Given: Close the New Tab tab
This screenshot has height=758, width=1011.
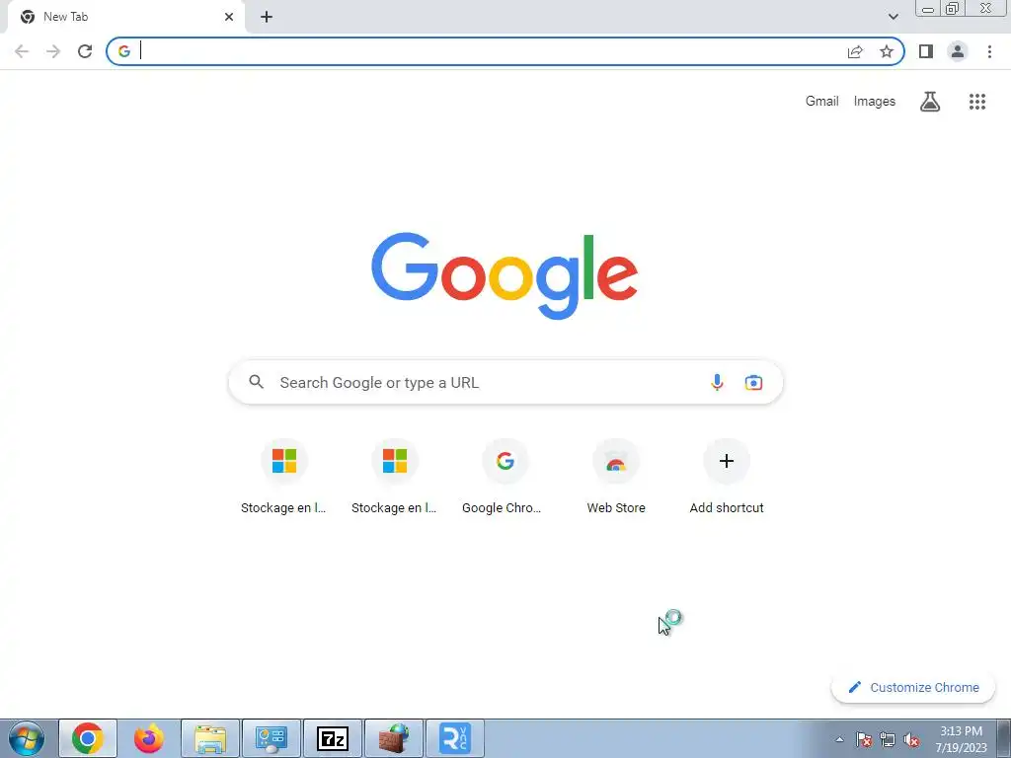Looking at the screenshot, I should (x=229, y=17).
